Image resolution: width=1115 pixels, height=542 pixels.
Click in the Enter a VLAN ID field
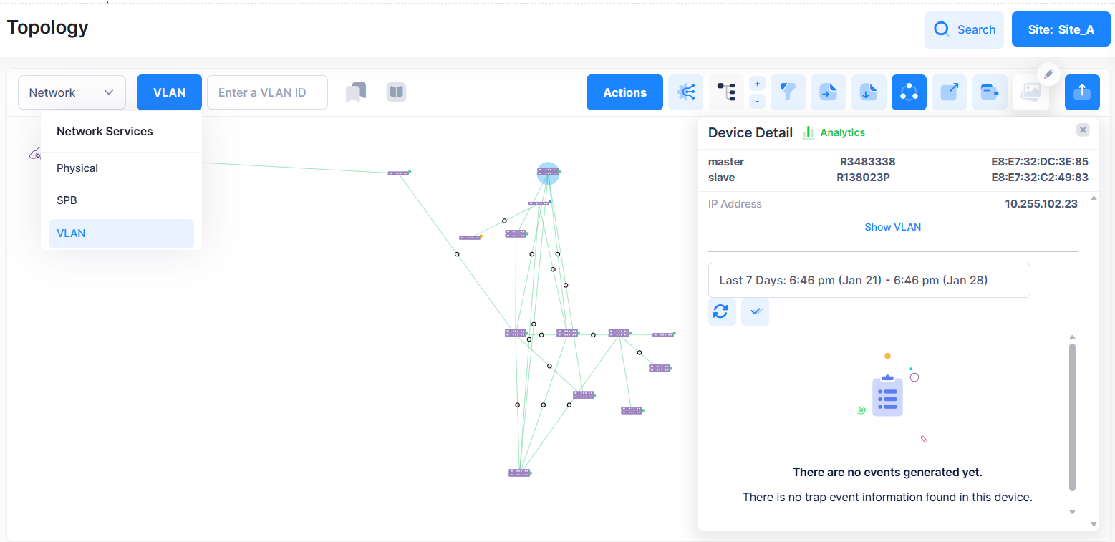(267, 92)
